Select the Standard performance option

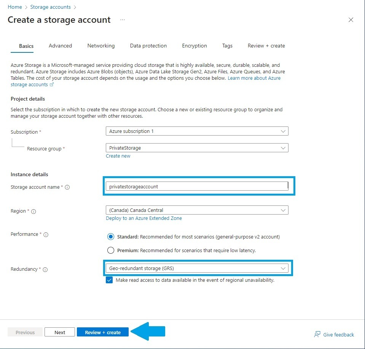110,236
